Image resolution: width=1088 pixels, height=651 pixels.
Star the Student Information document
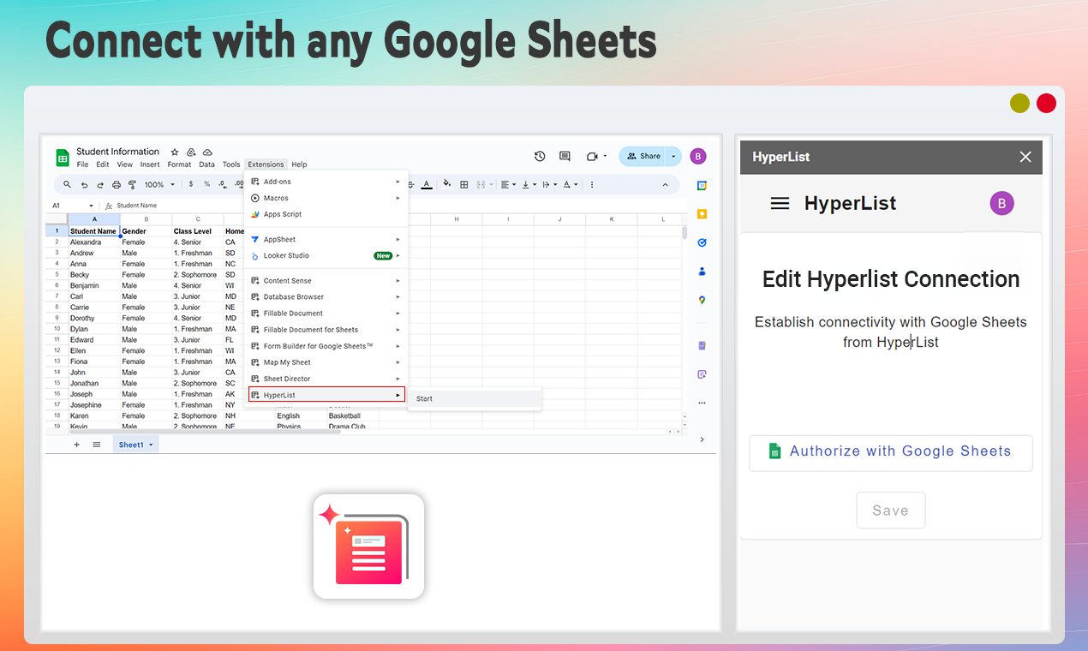pos(175,152)
